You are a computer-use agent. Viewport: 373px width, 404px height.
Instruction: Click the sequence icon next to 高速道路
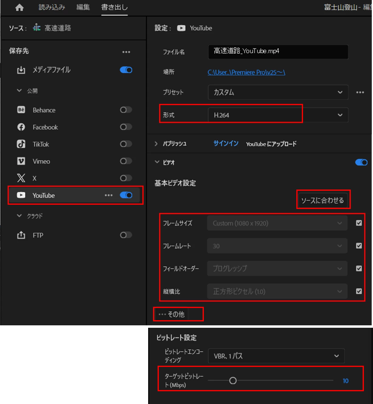[37, 28]
